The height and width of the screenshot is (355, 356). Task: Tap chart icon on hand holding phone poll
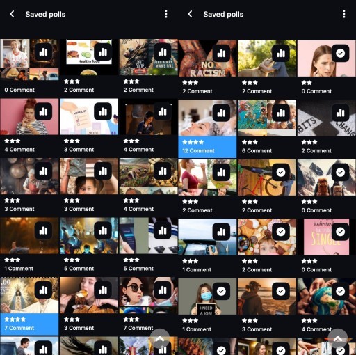[162, 230]
